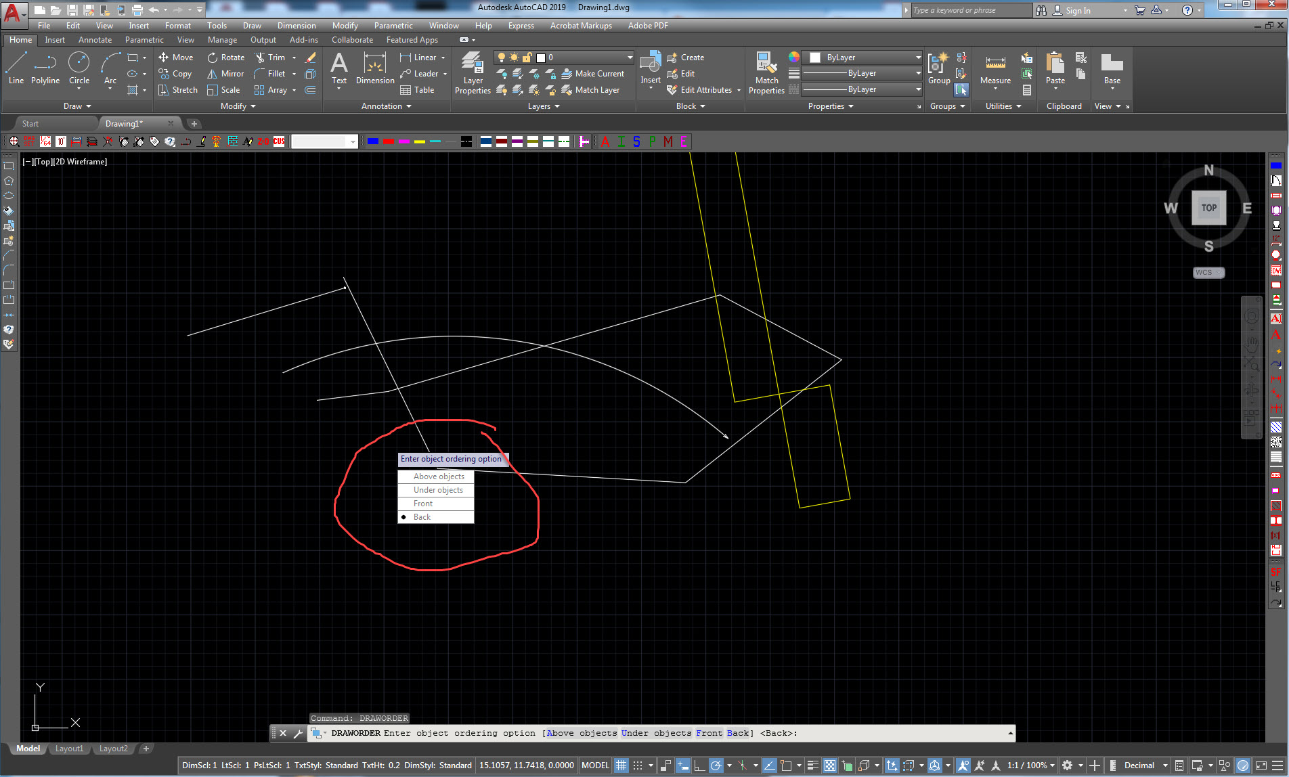
Task: Activate the Circle tool
Action: click(x=79, y=68)
